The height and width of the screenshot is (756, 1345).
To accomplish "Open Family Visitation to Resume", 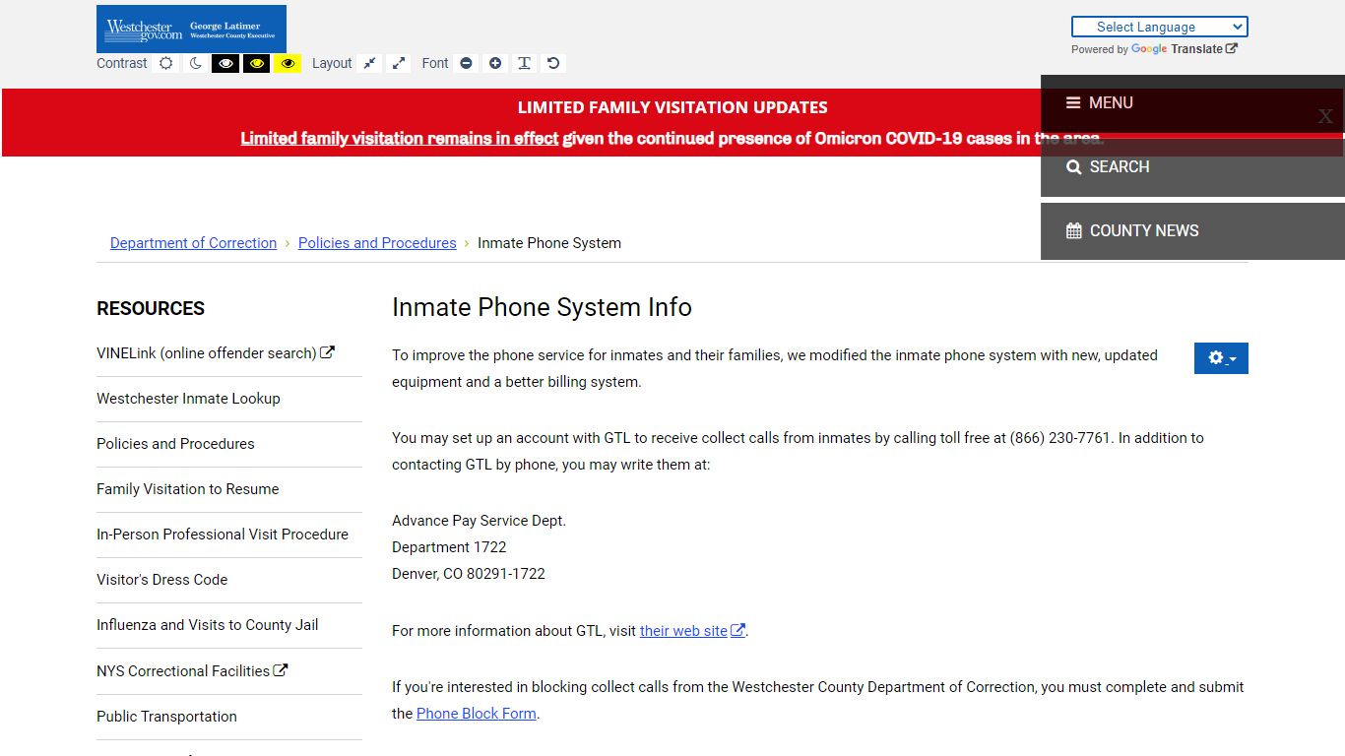I will pos(187,489).
